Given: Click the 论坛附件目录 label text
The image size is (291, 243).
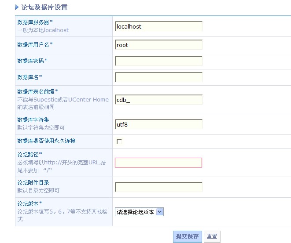Looking at the screenshot, I should tap(33, 183).
